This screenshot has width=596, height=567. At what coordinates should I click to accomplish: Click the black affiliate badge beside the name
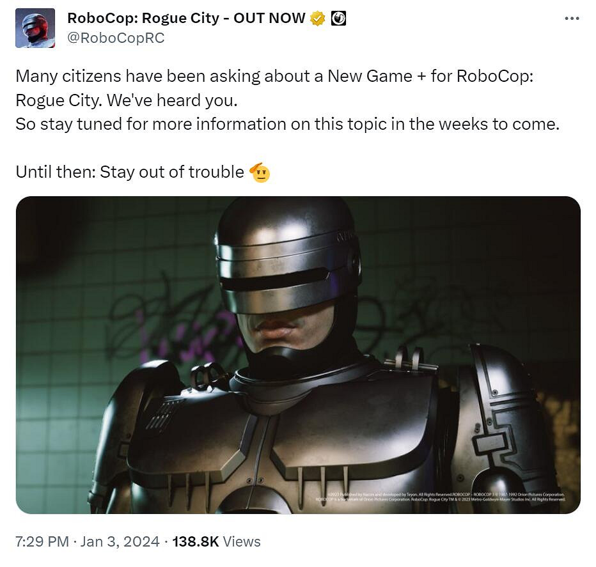[x=338, y=19]
